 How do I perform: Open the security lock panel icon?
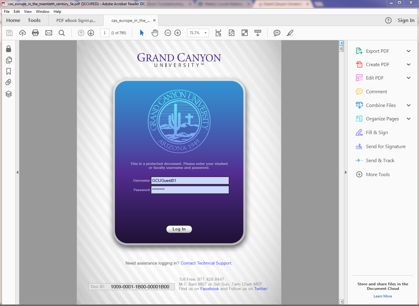pos(9,49)
